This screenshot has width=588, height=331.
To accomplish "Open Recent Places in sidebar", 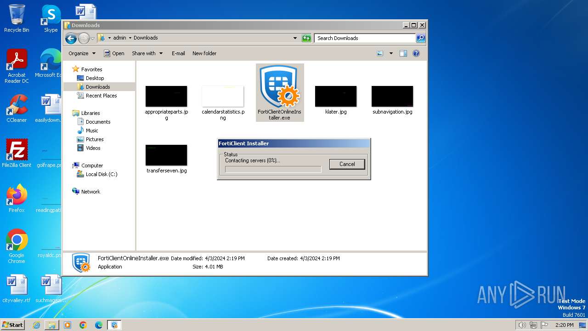I will 96,96.
